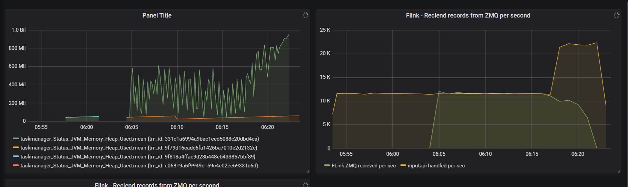Image resolution: width=628 pixels, height=187 pixels.
Task: Click the loading spinner in the top-right Flink panel
Action: tap(617, 15)
